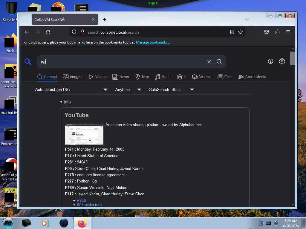
Task: Open the Anytime time range dropdown
Action: pos(128,89)
